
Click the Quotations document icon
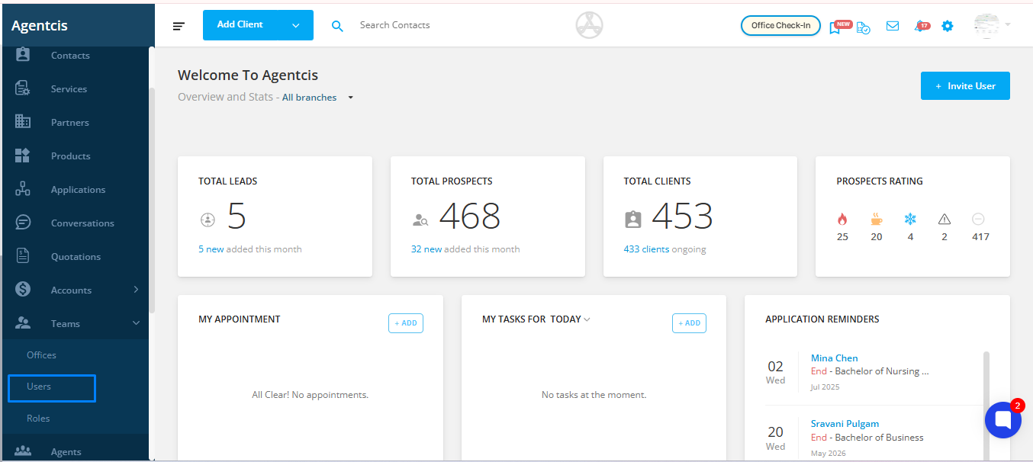(x=22, y=256)
